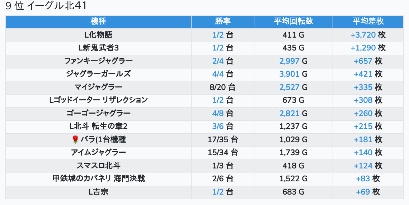
Task: Click the +69 link for L吉宗
Action: pos(363,192)
